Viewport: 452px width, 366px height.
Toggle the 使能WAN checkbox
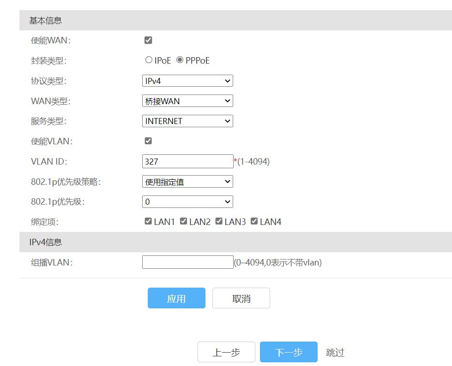tap(148, 40)
